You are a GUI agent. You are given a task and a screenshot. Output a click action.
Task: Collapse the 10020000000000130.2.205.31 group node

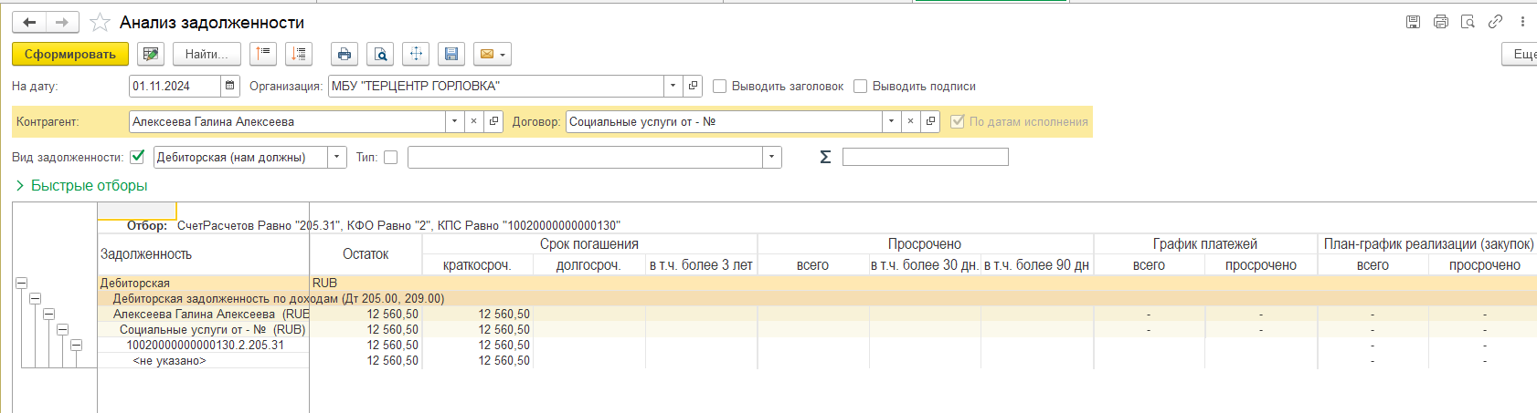pos(76,345)
